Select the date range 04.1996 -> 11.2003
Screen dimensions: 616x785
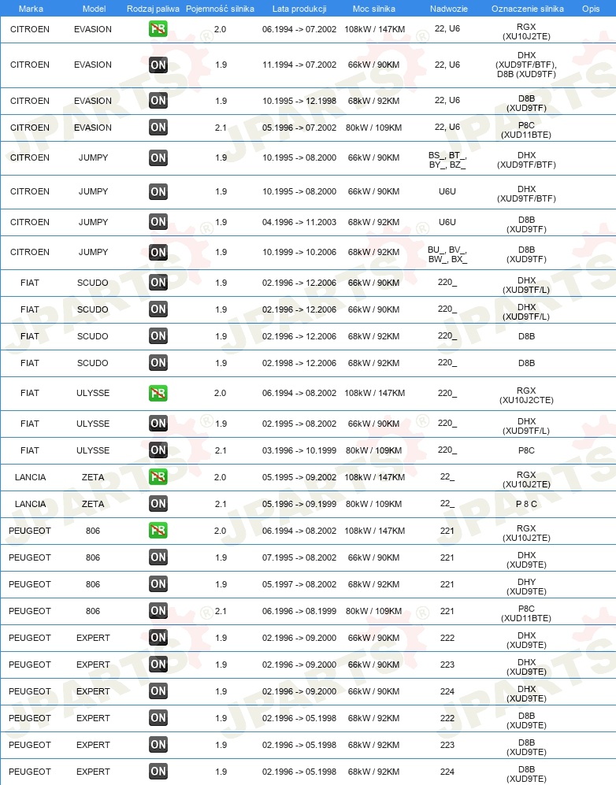(x=299, y=222)
